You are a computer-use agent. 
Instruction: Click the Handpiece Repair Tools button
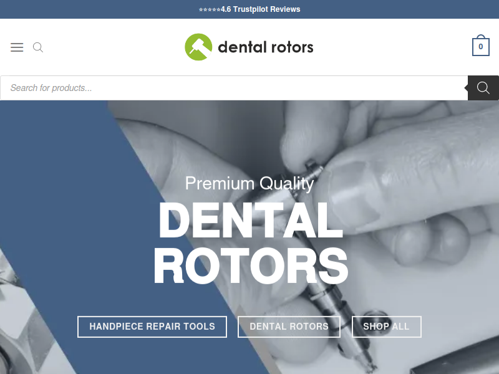tap(152, 327)
